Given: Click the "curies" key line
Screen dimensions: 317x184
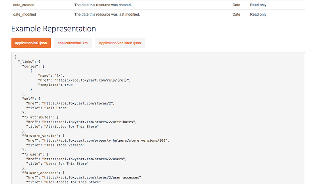Looking at the screenshot, I should [x=33, y=66].
